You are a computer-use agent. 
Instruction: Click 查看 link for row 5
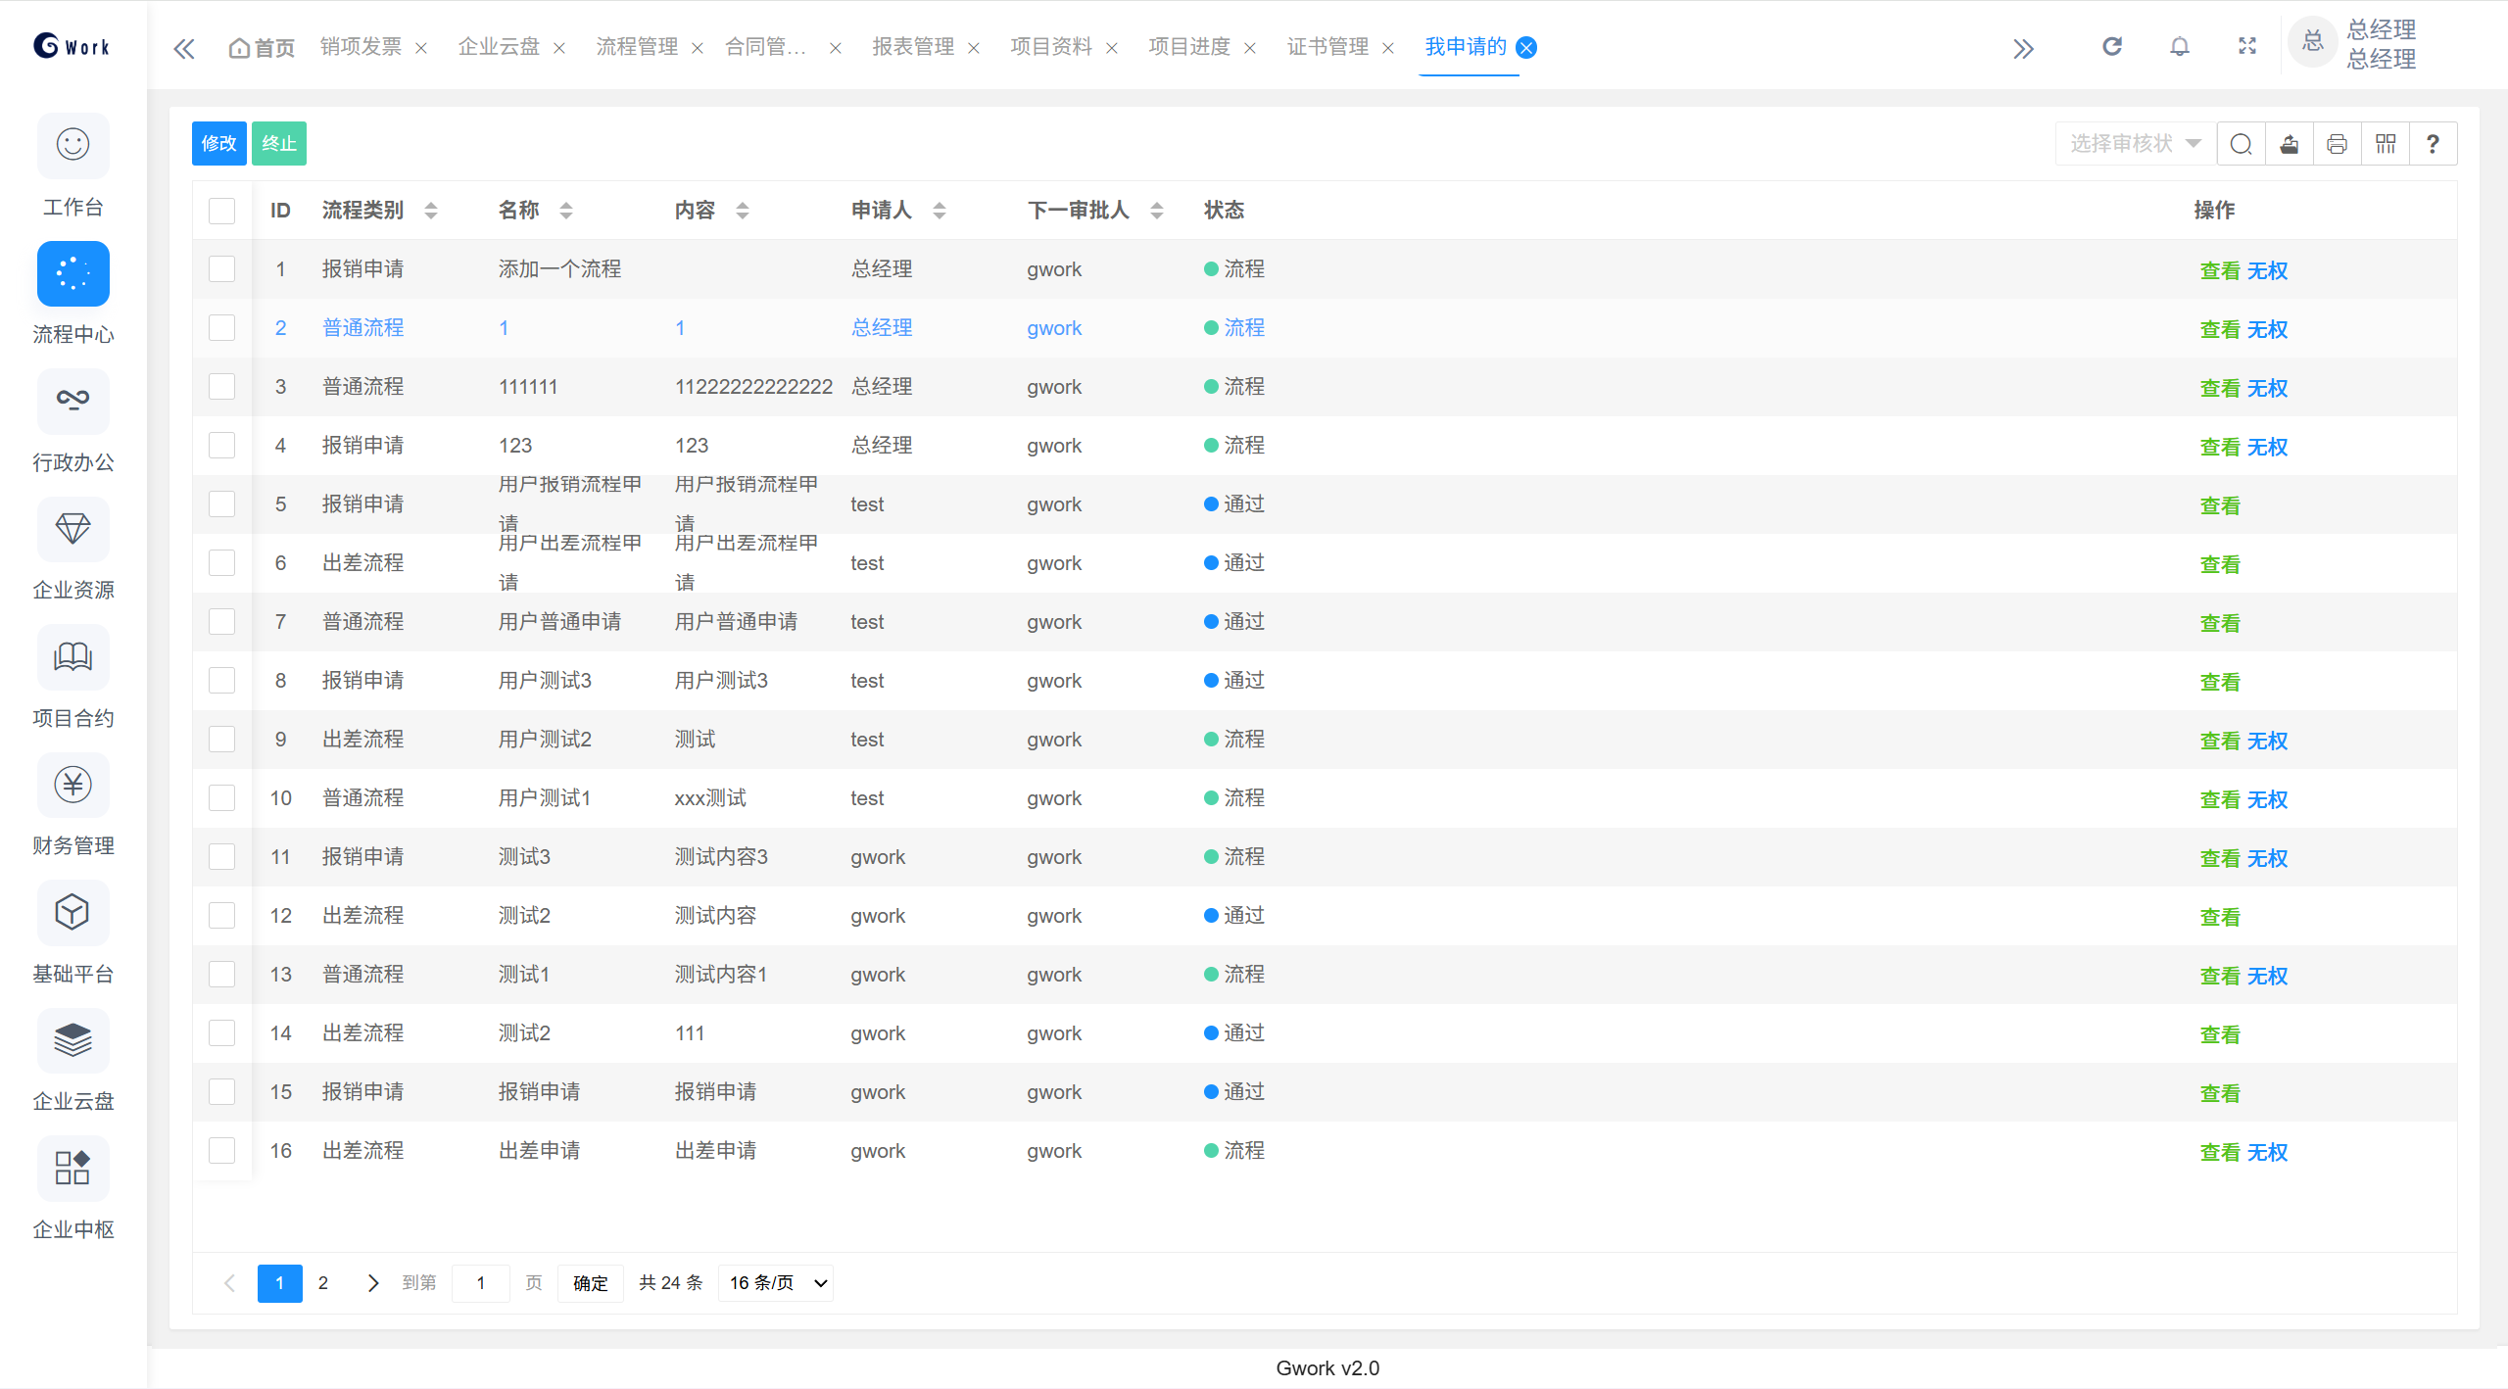[2219, 505]
